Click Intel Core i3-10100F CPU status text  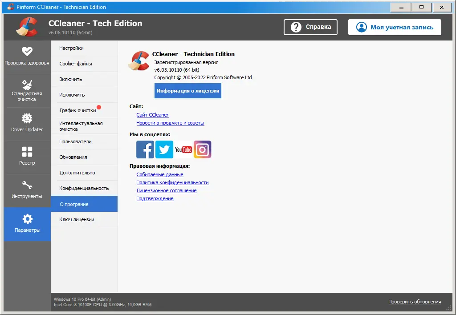tap(103, 304)
